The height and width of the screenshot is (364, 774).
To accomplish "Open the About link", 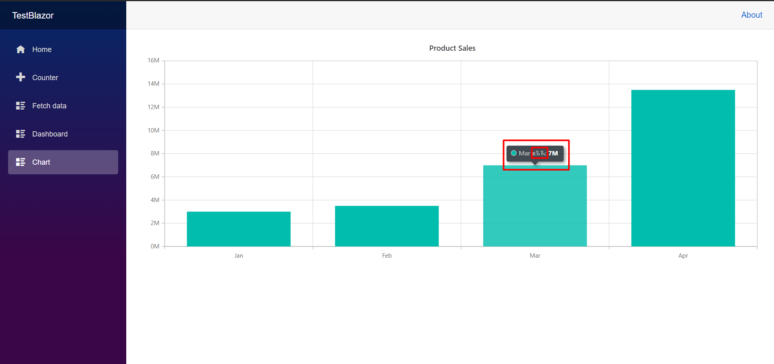I will coord(751,15).
